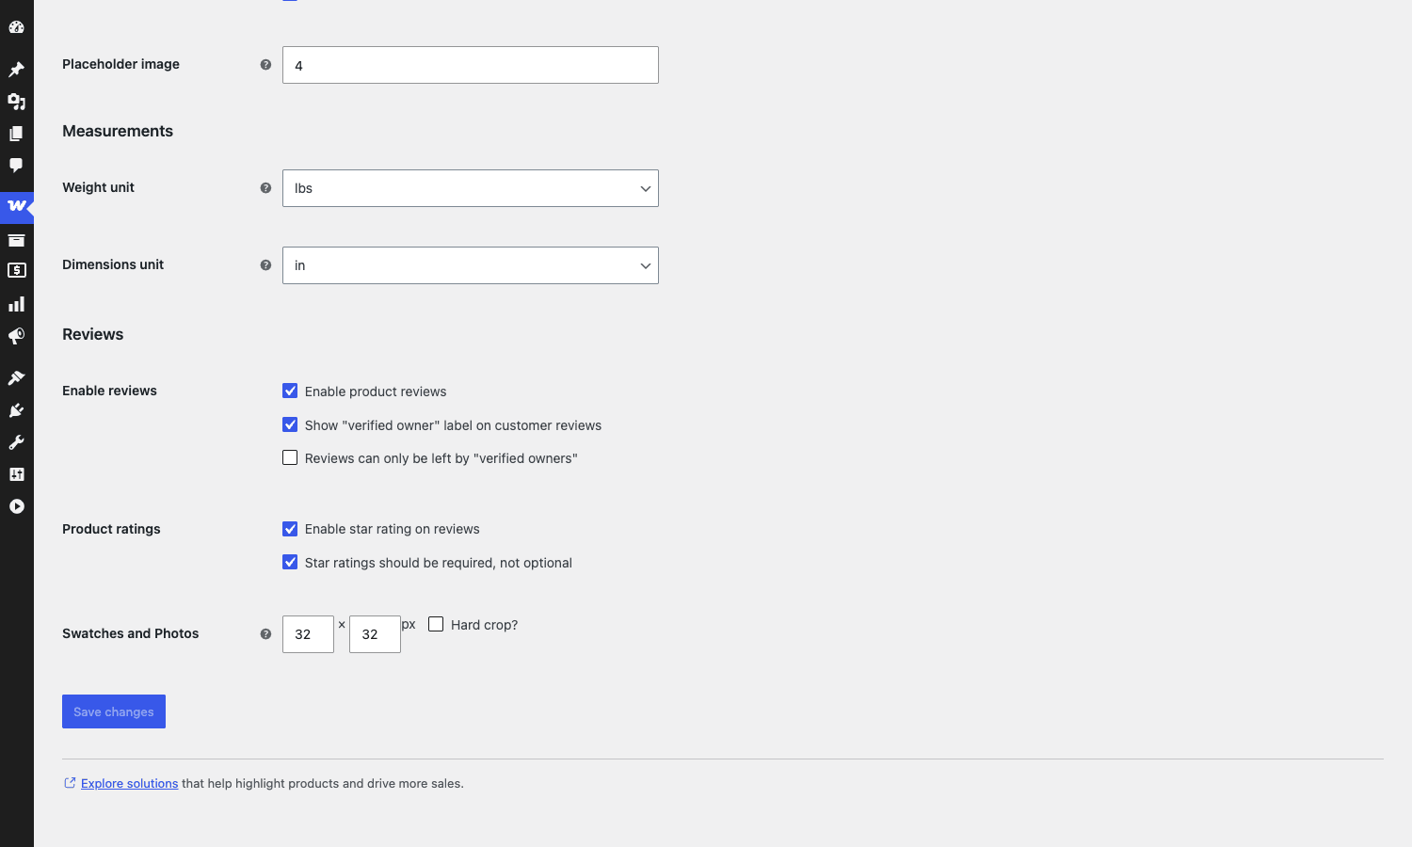Toggle Enable product reviews checkbox
The width and height of the screenshot is (1412, 847).
coord(290,391)
